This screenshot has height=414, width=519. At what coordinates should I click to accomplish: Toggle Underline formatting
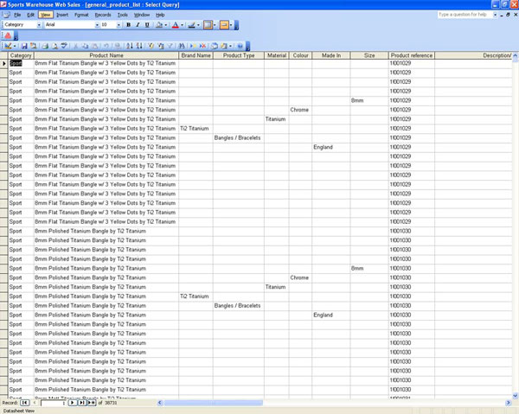point(146,25)
